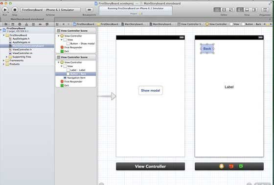Show the Breakpoint navigator
Screen dimensions: 274x185
coord(40,24)
